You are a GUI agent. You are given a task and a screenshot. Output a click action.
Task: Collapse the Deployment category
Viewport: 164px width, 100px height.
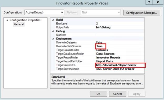click(53, 39)
